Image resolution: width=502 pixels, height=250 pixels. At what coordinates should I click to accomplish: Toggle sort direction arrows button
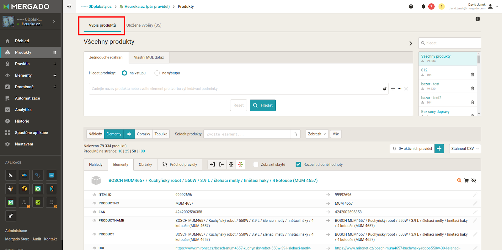[x=296, y=134]
